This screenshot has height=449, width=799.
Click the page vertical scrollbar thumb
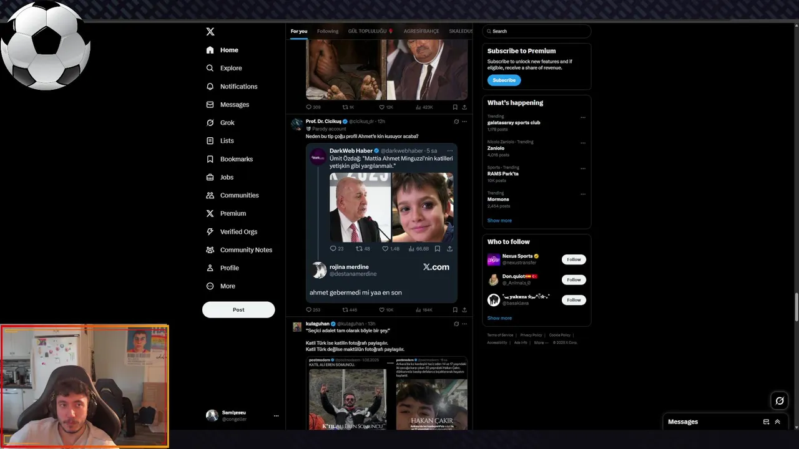pos(796,306)
